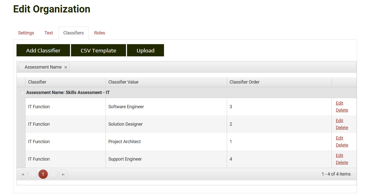Jump to the last page arrow

[63, 174]
